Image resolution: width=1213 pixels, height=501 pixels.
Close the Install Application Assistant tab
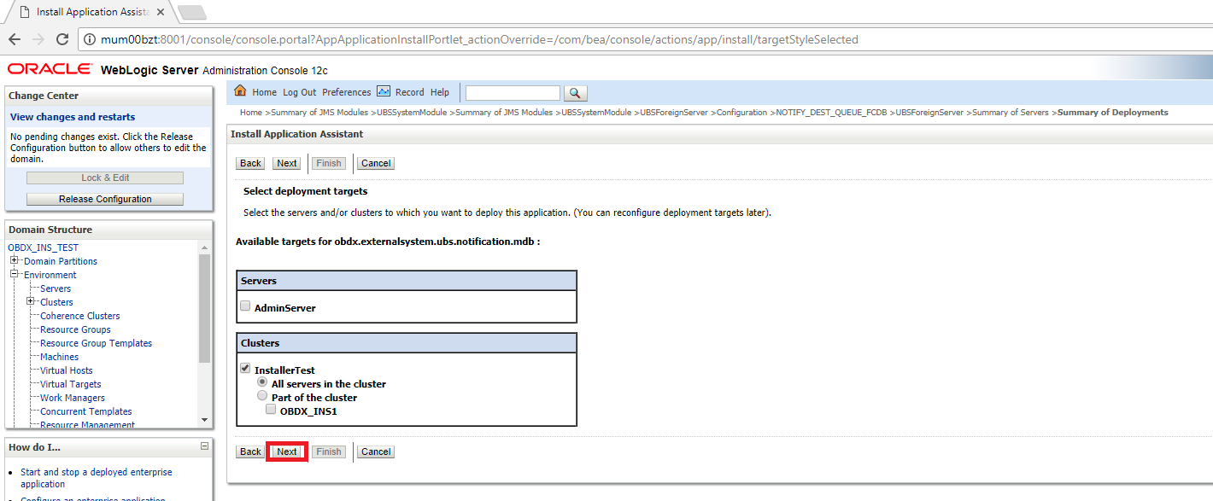[x=161, y=12]
